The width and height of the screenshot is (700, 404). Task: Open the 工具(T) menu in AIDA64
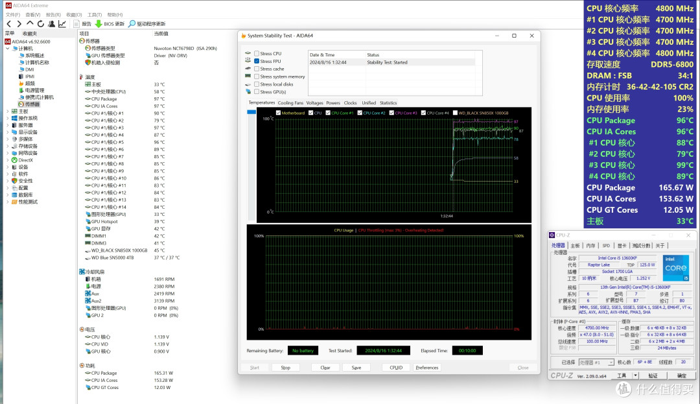point(94,15)
